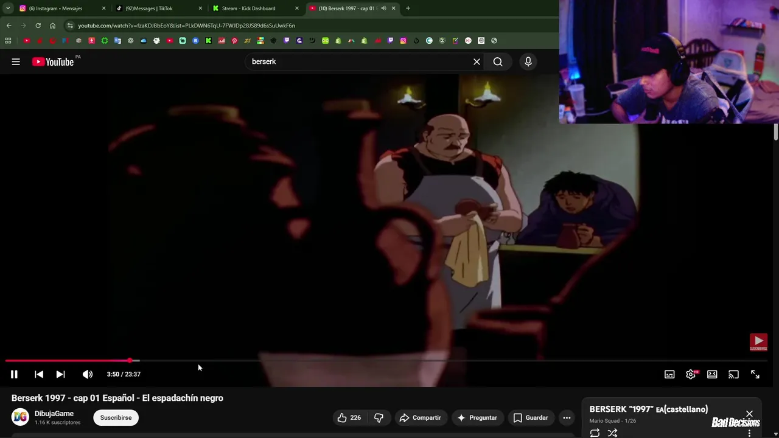Open a new browser tab
Viewport: 779px width, 438px height.
click(408, 9)
